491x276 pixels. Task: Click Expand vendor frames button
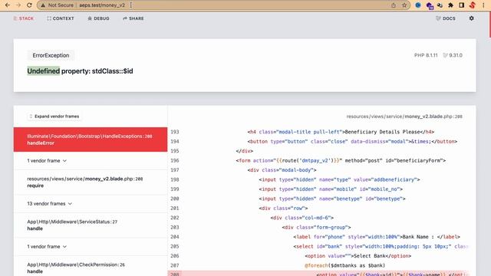point(54,117)
